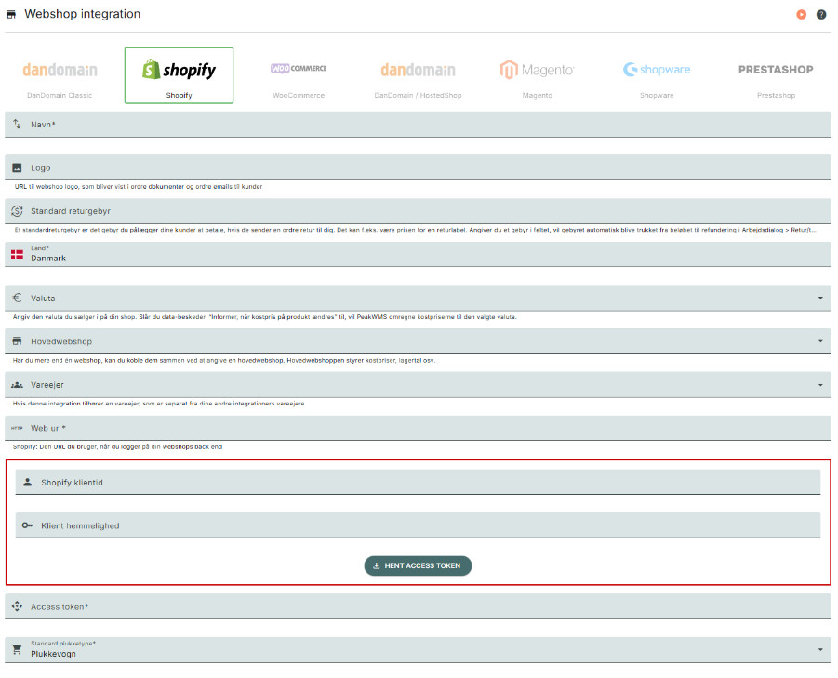
Task: Click the Valuta dropdown arrow
Action: (x=820, y=299)
